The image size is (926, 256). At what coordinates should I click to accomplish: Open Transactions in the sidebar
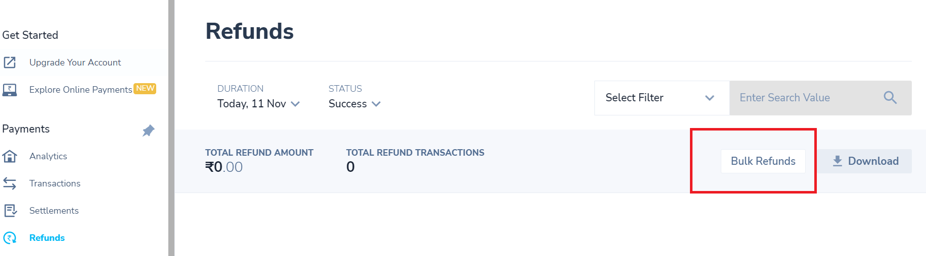coord(55,183)
